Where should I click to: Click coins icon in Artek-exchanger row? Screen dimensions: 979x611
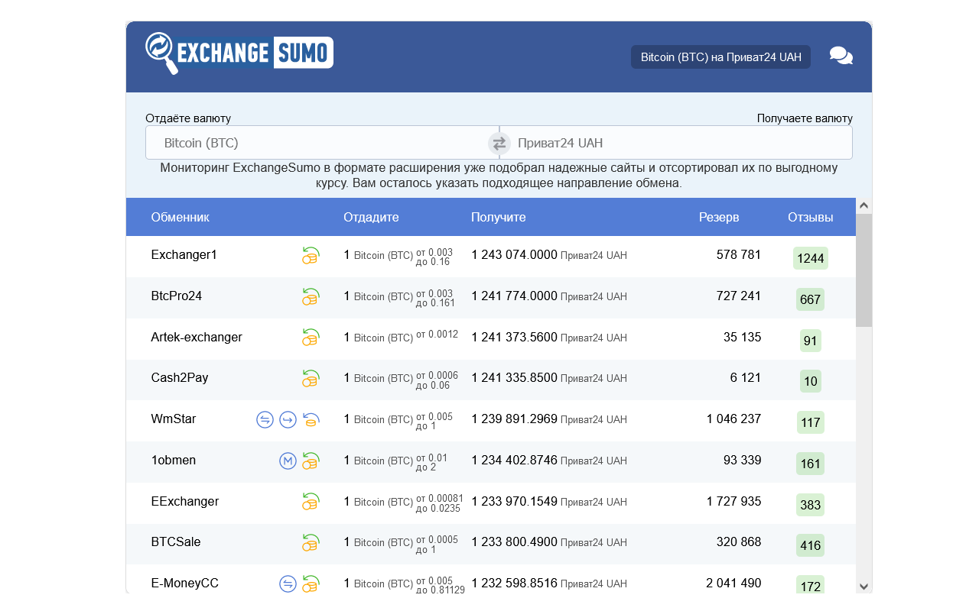click(311, 337)
